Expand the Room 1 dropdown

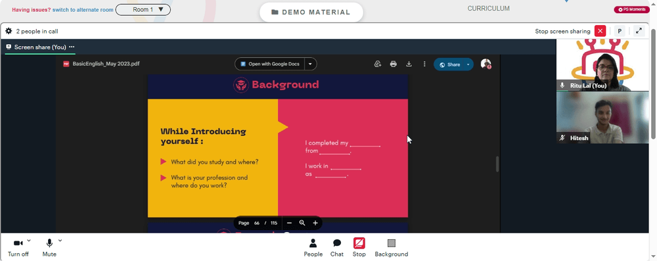coord(143,10)
